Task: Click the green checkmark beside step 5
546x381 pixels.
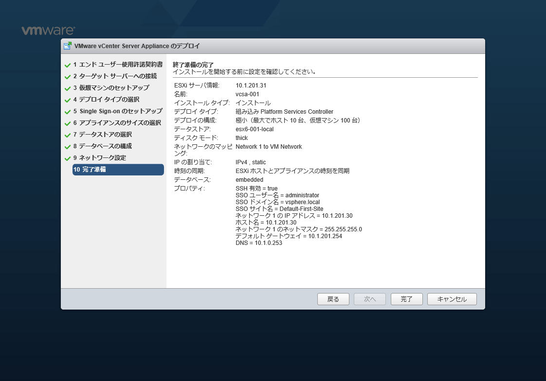Action: tap(68, 112)
